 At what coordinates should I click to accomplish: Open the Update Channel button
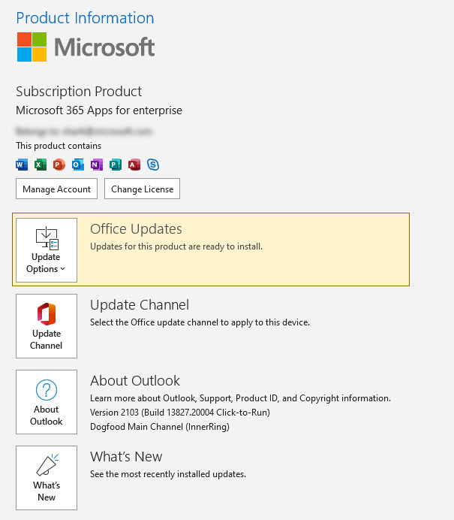(x=47, y=326)
